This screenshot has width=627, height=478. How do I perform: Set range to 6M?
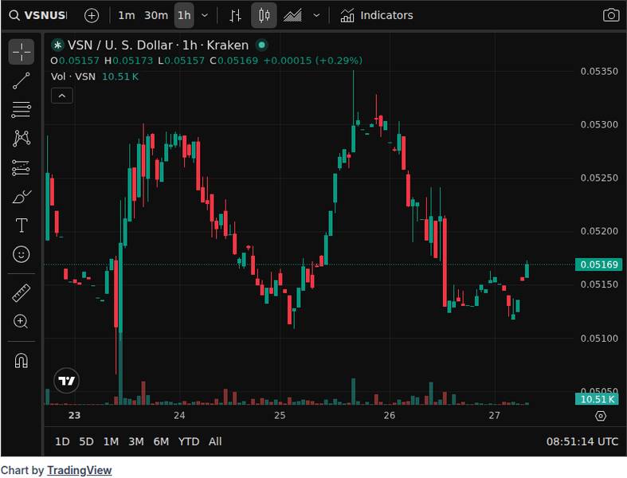tap(161, 441)
